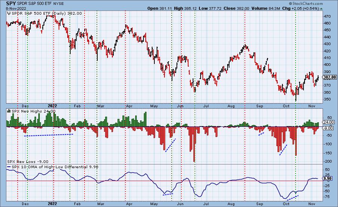Click the SPDR S&P 500 ETF (Daily) legend
Screen dimensions: 338x207
(x=47, y=14)
